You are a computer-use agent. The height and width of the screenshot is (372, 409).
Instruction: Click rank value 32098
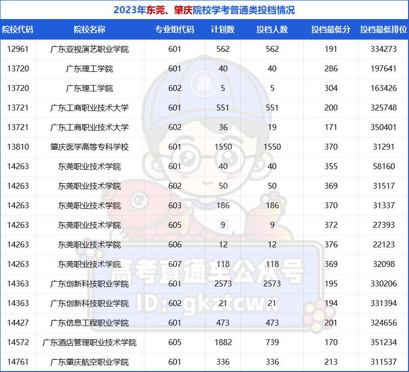384,264
